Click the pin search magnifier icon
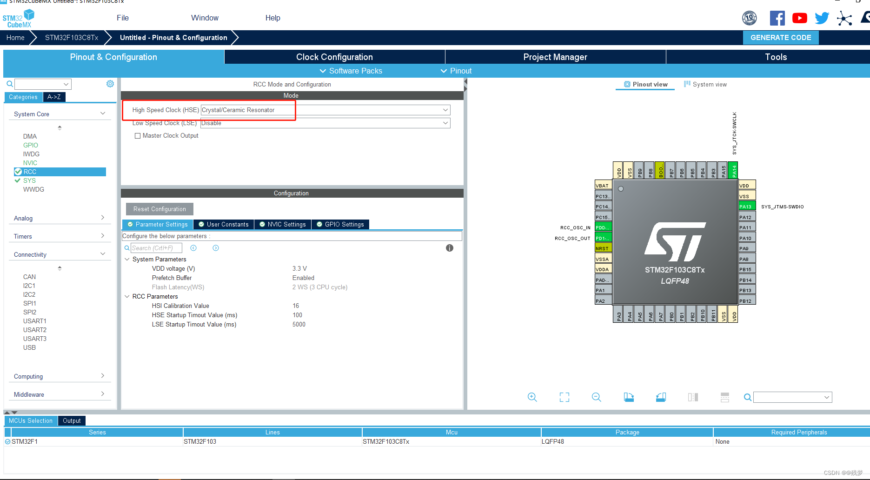The image size is (870, 480). [x=747, y=397]
